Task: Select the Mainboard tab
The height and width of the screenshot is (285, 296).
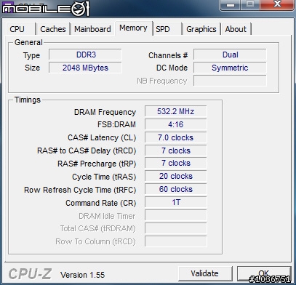Action: coord(92,29)
